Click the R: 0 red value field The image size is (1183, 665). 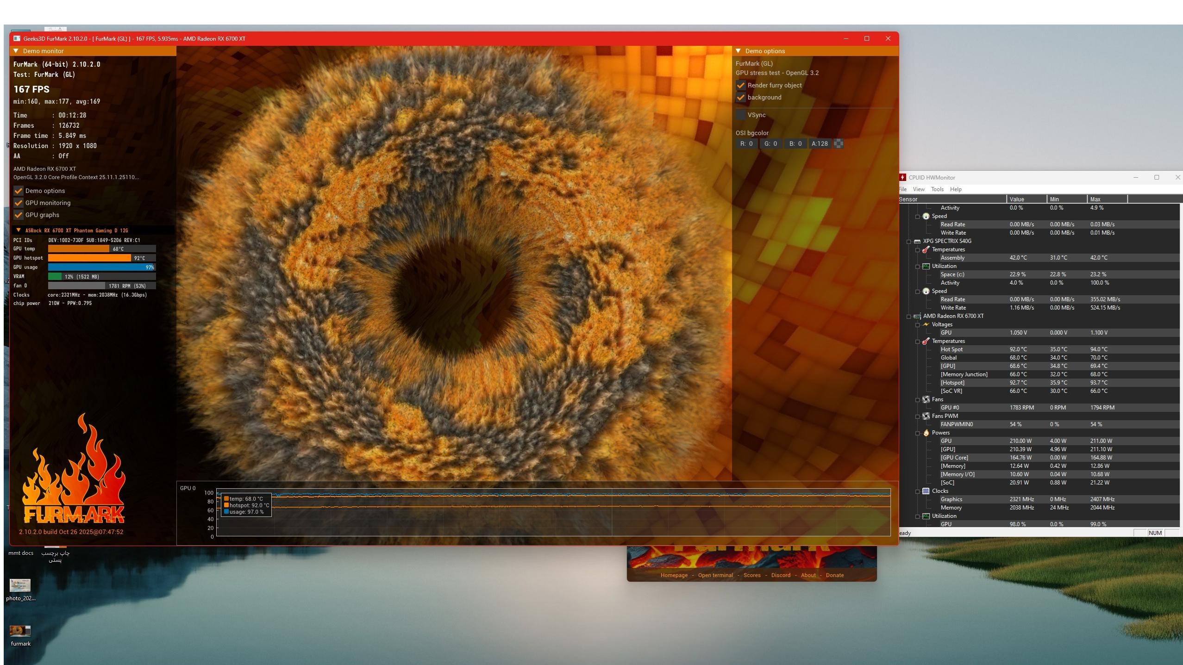pos(746,144)
